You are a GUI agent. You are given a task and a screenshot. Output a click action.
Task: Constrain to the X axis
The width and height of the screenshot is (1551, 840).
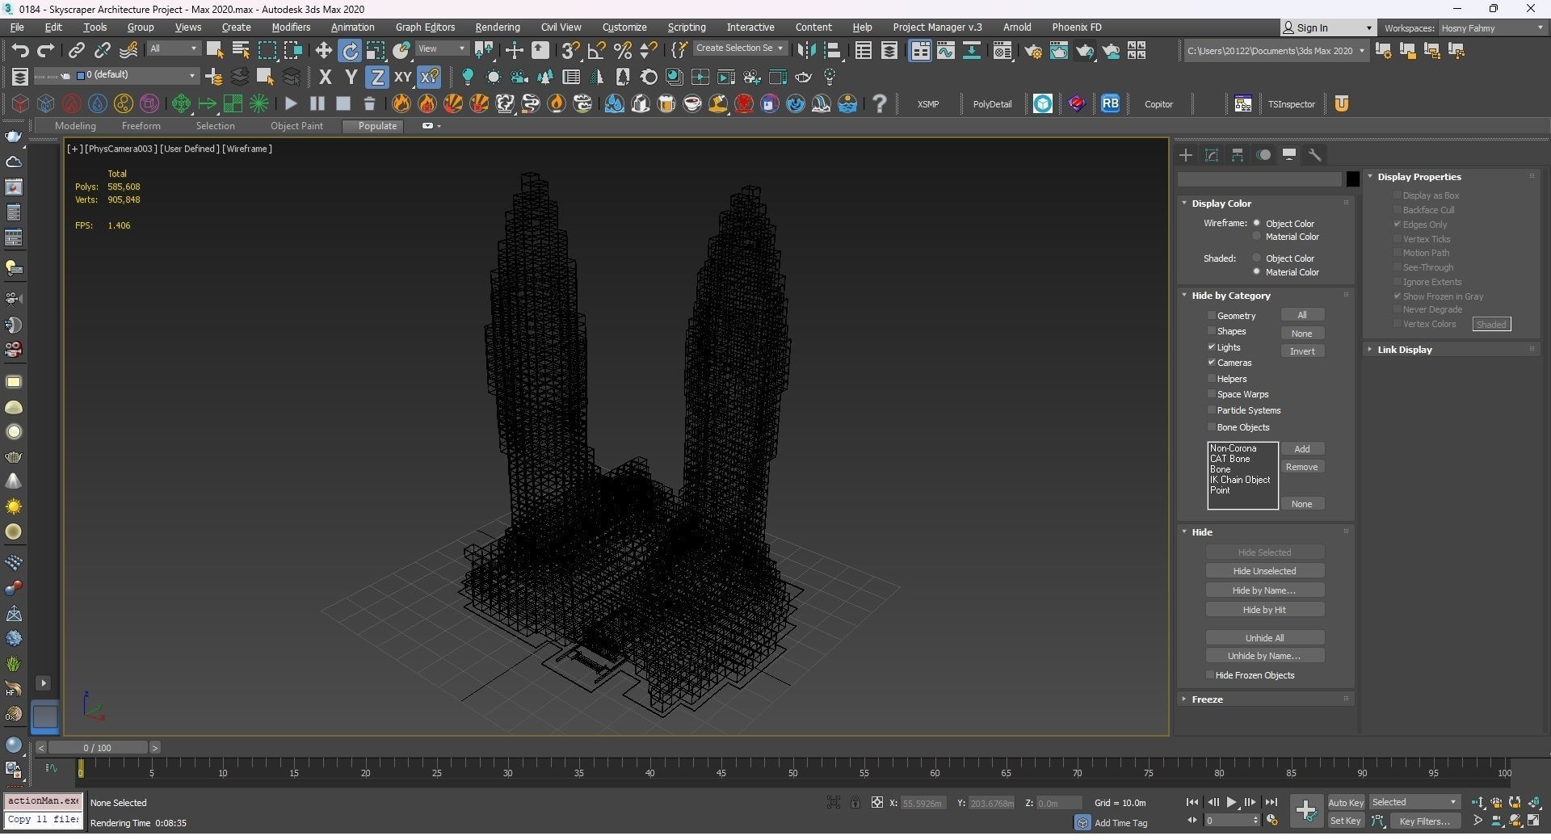coord(325,78)
